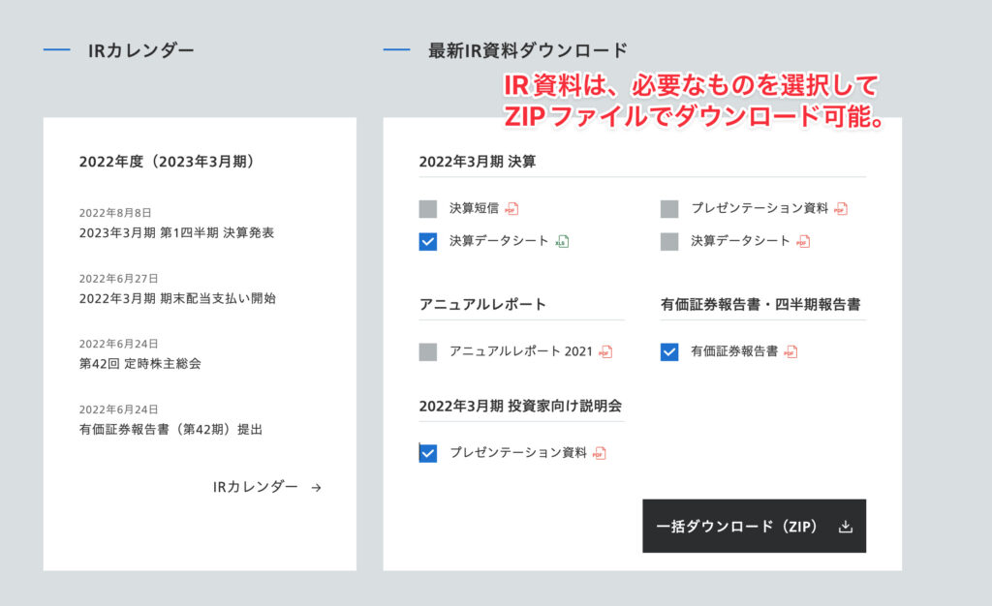Check the top-right プレゼンテーション資料 checkbox
Screen dimensions: 992x606
(669, 209)
